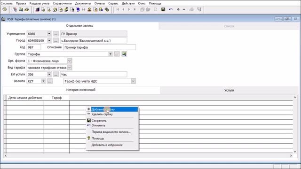
Task: Open the Сервис menu
Action: tap(113, 3)
